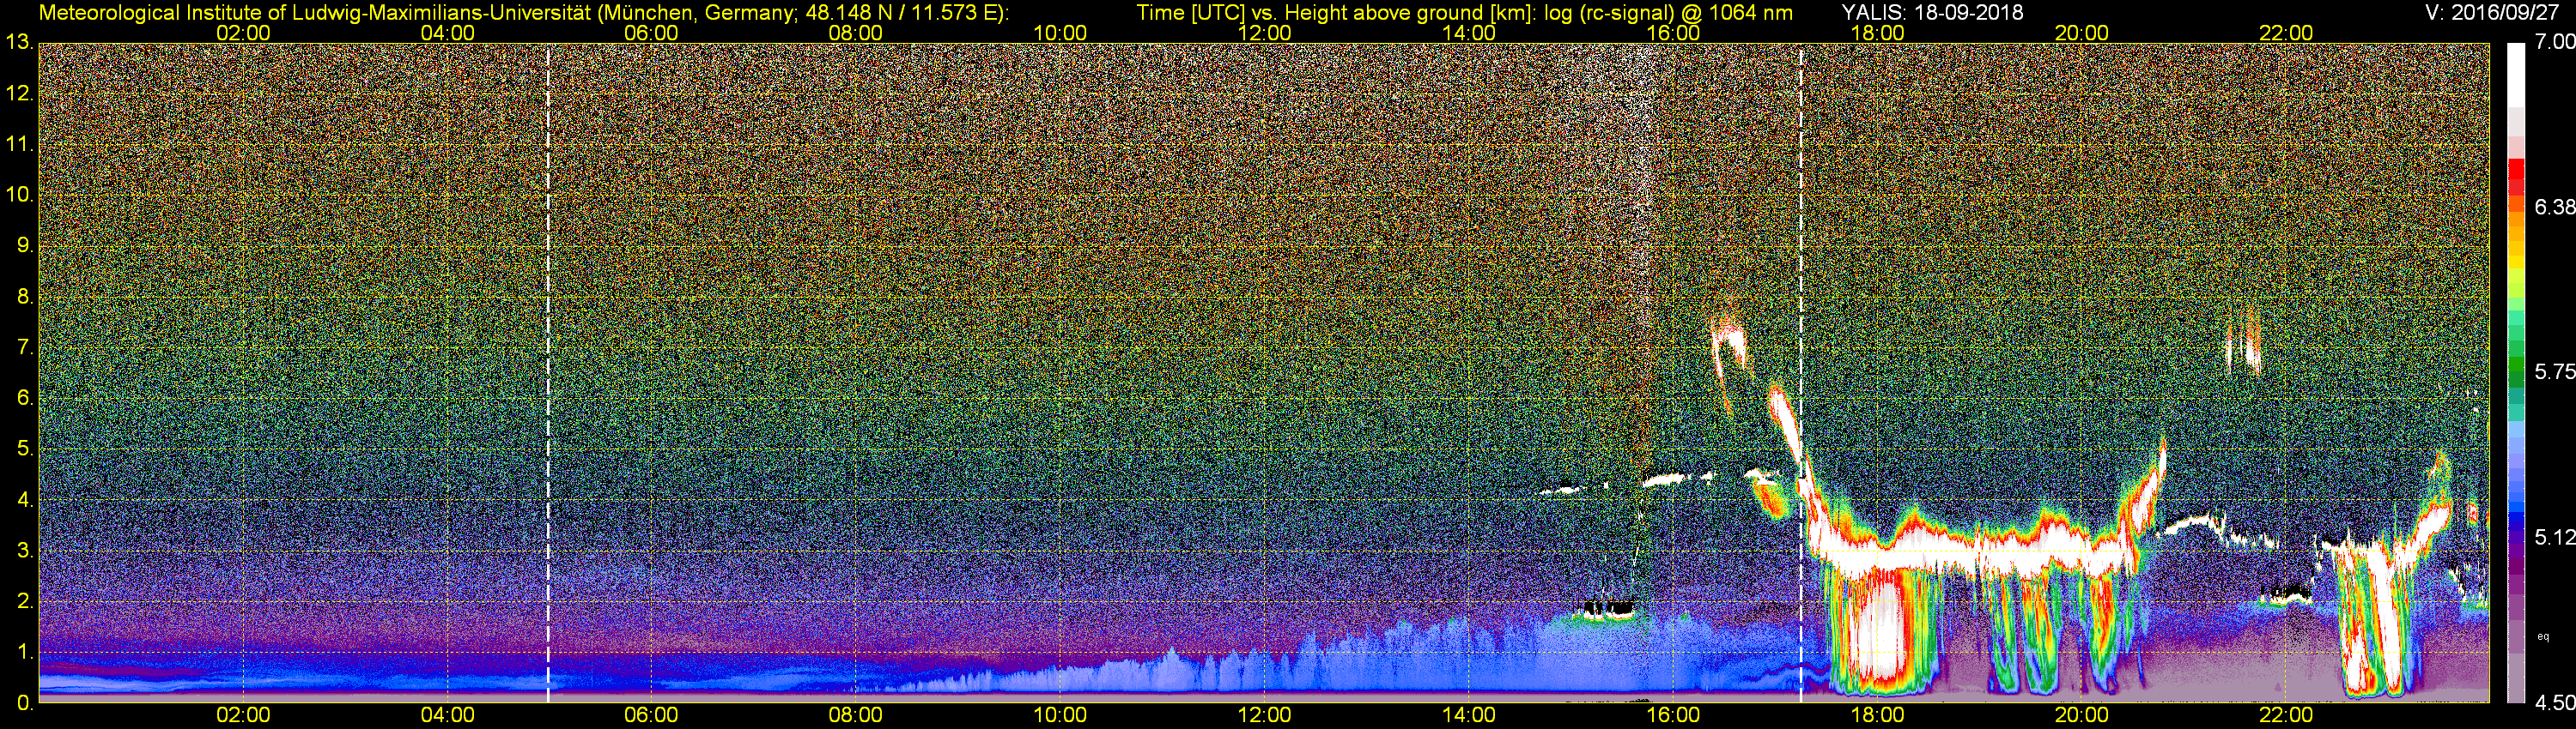Click the 0 km height axis label
The width and height of the screenshot is (2576, 729).
click(x=23, y=703)
